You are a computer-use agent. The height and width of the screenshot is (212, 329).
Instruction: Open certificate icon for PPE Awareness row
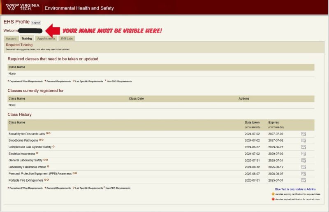[304, 174]
